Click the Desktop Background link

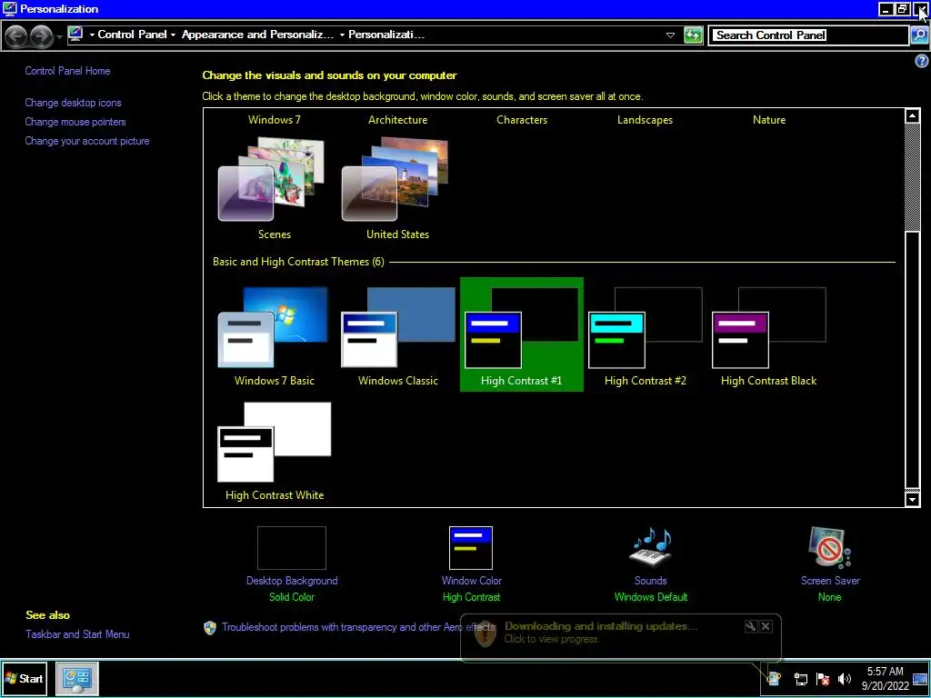[292, 581]
